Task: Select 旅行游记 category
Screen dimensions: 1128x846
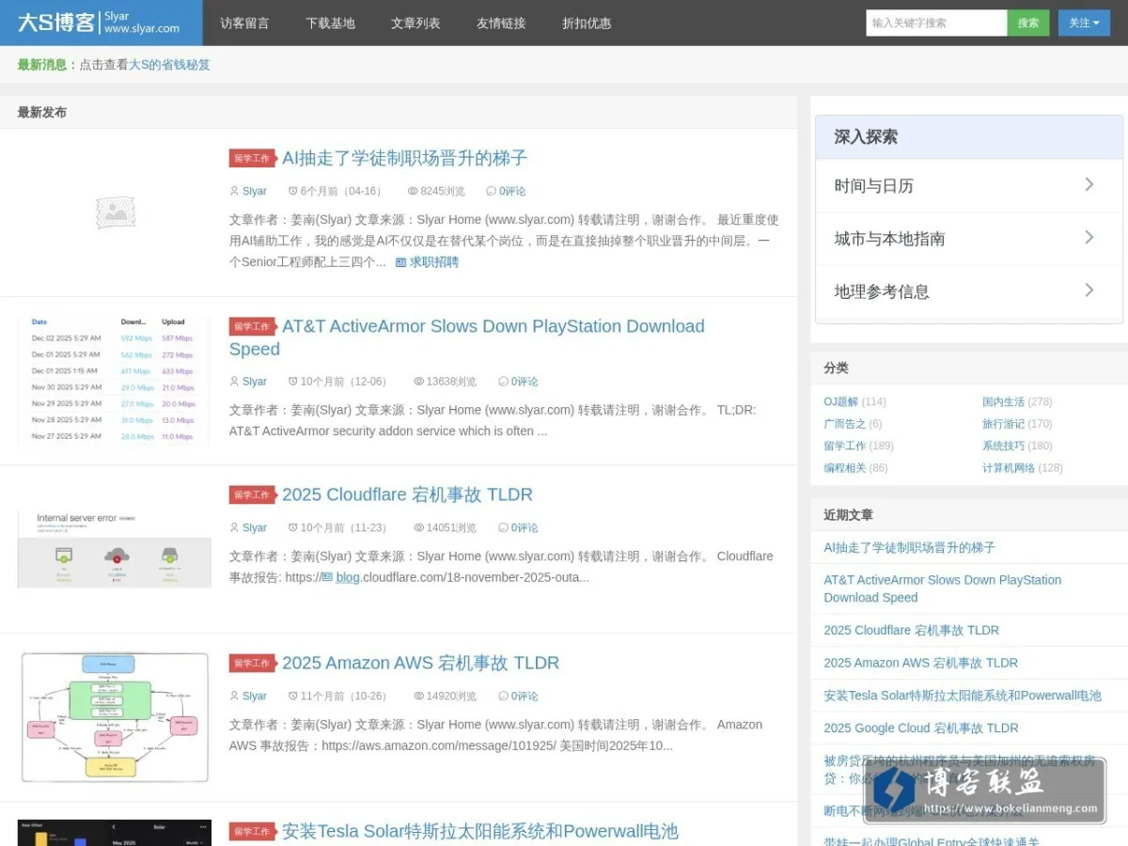Action: click(1003, 424)
